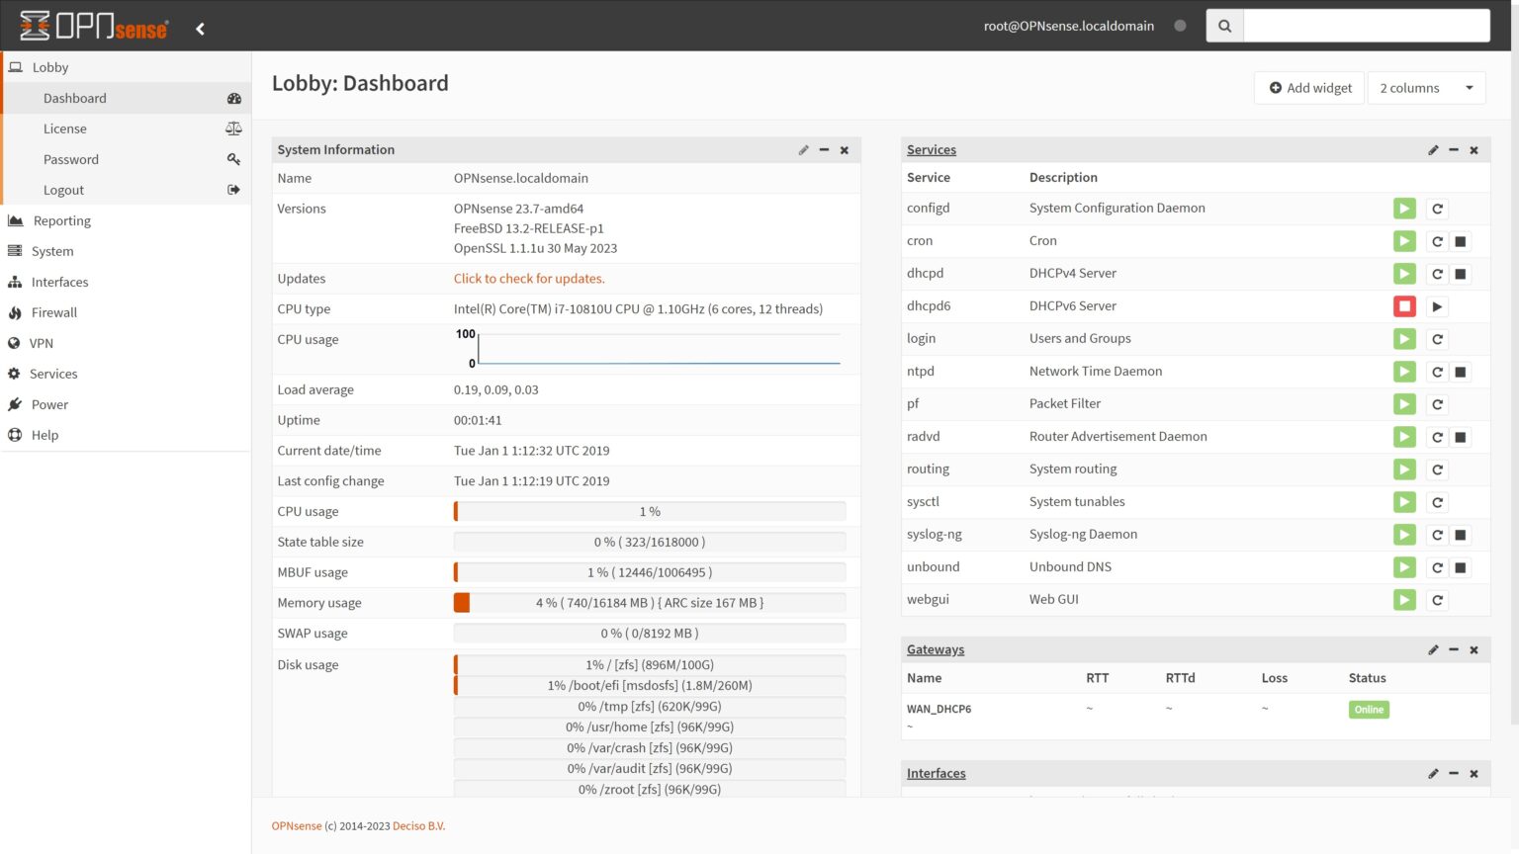Open the 2 columns layout dropdown
This screenshot has height=854, width=1519.
click(x=1425, y=87)
